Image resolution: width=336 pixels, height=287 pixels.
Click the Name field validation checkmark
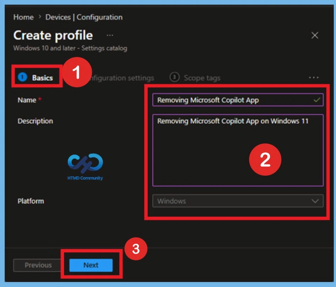tap(317, 100)
